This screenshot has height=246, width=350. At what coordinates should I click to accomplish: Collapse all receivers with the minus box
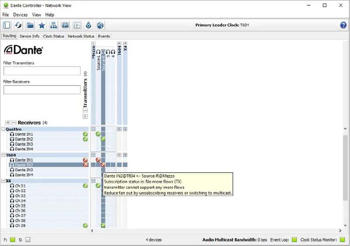(x=14, y=123)
